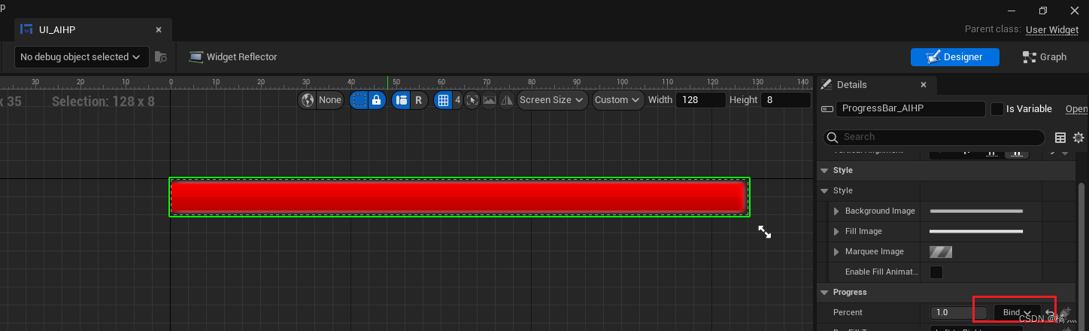Open the debug object selection dropdown

click(80, 56)
